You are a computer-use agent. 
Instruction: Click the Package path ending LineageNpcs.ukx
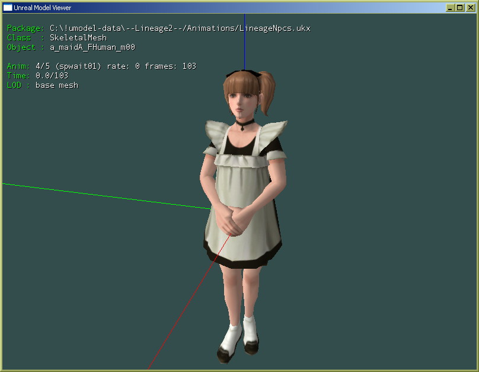[180, 28]
